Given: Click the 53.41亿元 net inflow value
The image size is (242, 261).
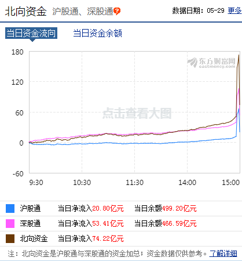Looking at the screenshot, I should [108, 224].
